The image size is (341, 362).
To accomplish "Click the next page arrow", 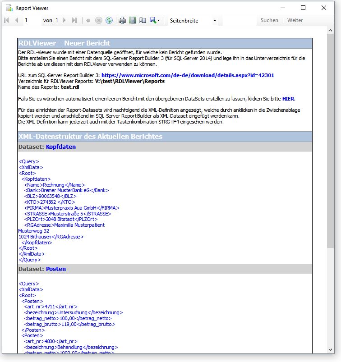I will [65, 20].
